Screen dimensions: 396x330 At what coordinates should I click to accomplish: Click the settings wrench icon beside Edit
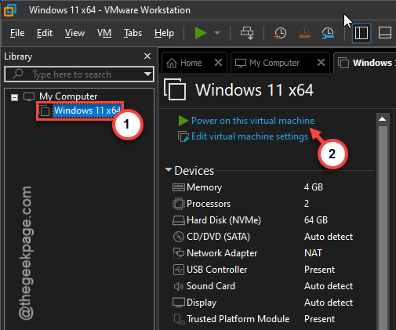pyautogui.click(x=183, y=136)
